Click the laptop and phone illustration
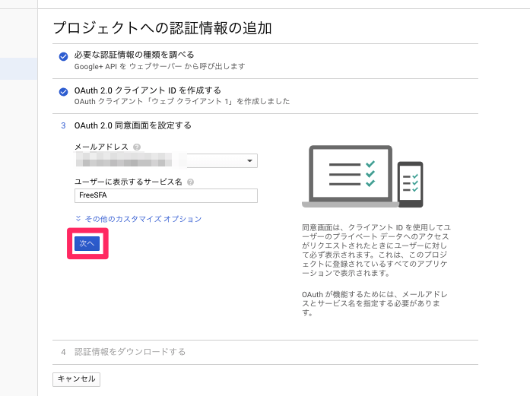Image resolution: width=530 pixels, height=396 pixels. (x=363, y=176)
